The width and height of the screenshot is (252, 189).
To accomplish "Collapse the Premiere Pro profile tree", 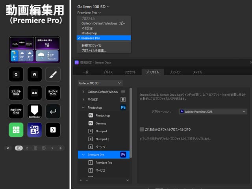I will [x=83, y=155].
